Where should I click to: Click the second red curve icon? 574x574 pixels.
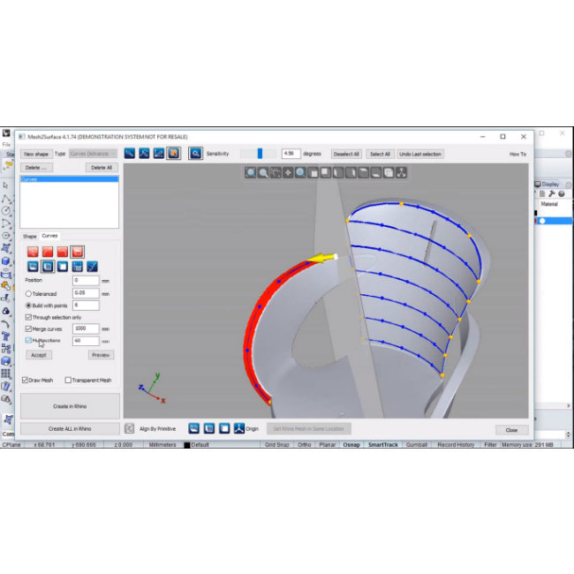48,252
